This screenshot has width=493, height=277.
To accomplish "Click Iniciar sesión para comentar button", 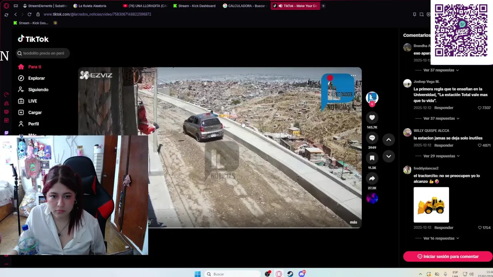I will [448, 257].
